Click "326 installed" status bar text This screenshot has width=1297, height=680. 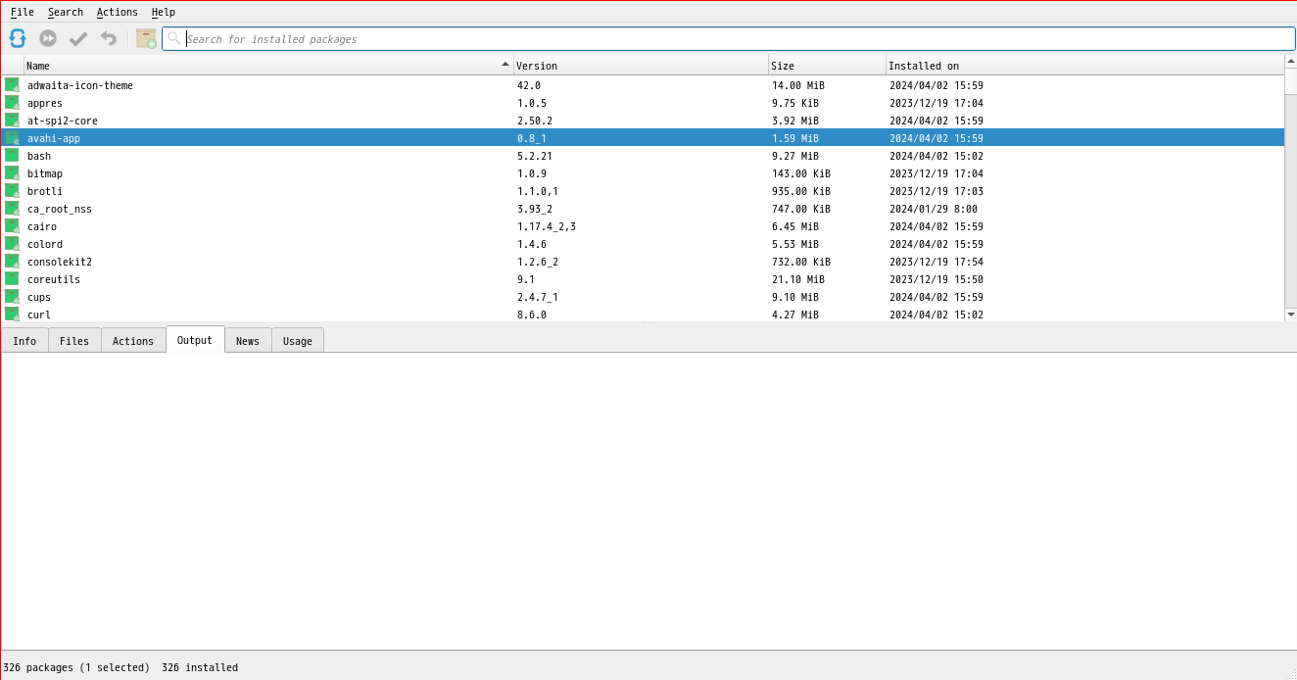pyautogui.click(x=200, y=667)
